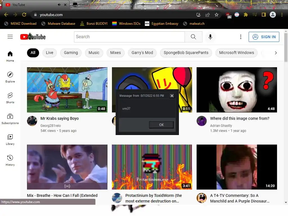The image size is (288, 216).
Task: Open the Breathe mix video thumbnail
Action: click(x=67, y=167)
